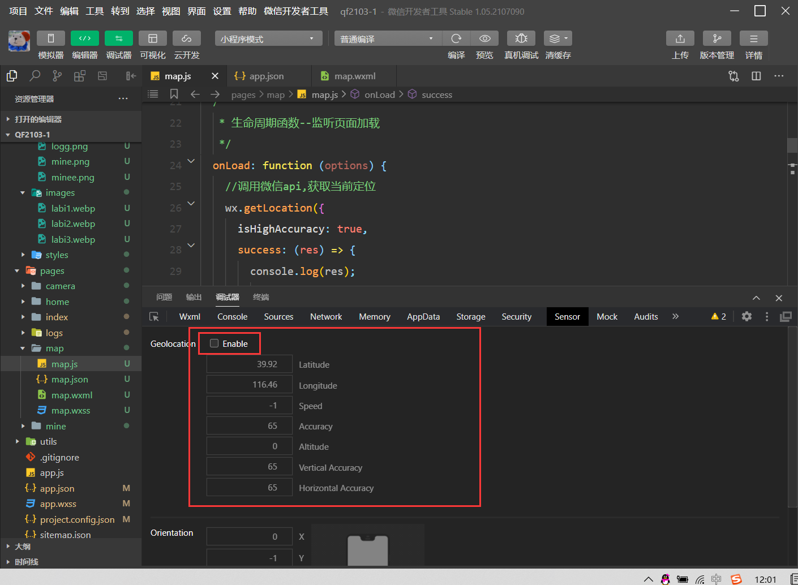Open the Help menu 帮助
The image size is (798, 585).
(247, 11)
